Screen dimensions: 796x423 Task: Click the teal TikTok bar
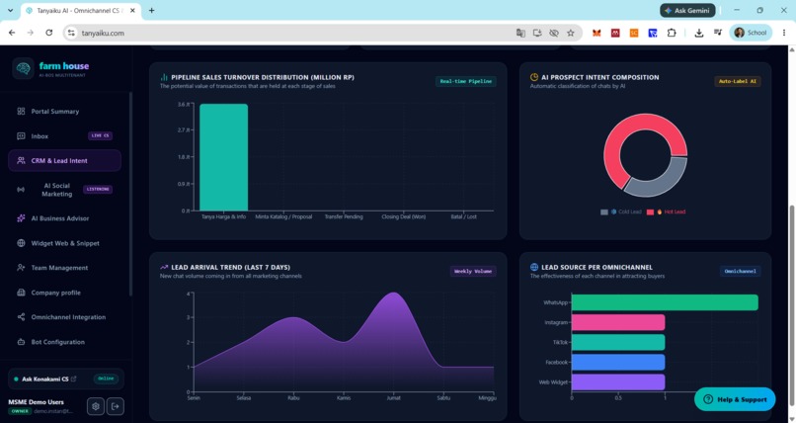[618, 342]
